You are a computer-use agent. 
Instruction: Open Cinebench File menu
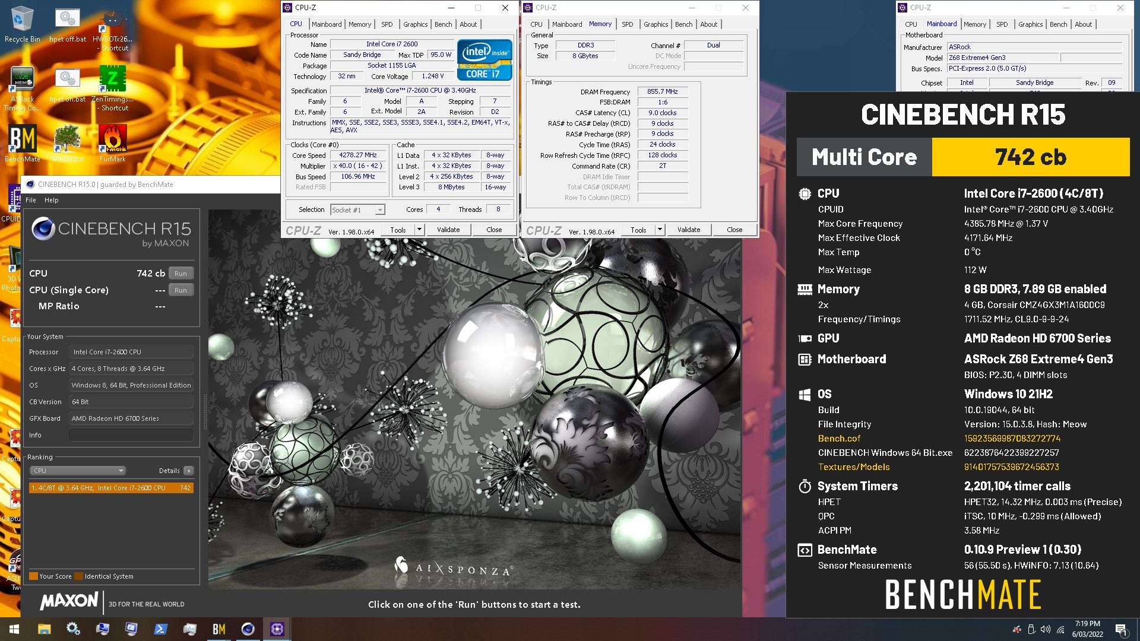coord(31,200)
